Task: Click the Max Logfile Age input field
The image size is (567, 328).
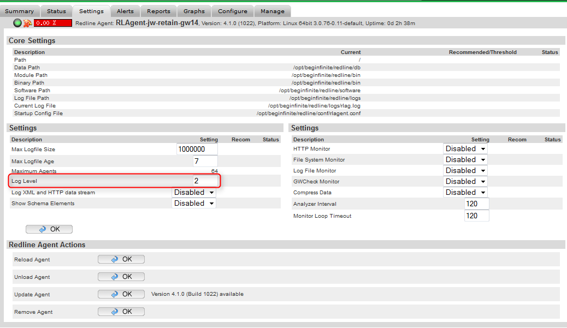Action: click(205, 161)
